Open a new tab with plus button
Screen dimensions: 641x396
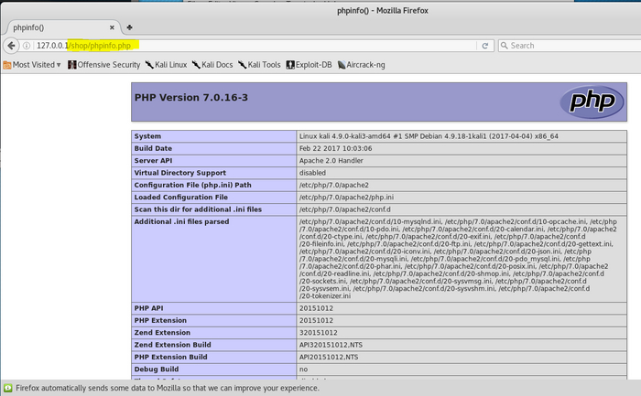click(129, 27)
